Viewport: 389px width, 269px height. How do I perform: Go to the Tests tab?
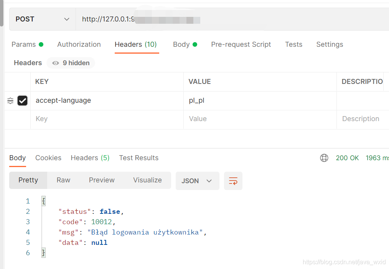pyautogui.click(x=293, y=44)
